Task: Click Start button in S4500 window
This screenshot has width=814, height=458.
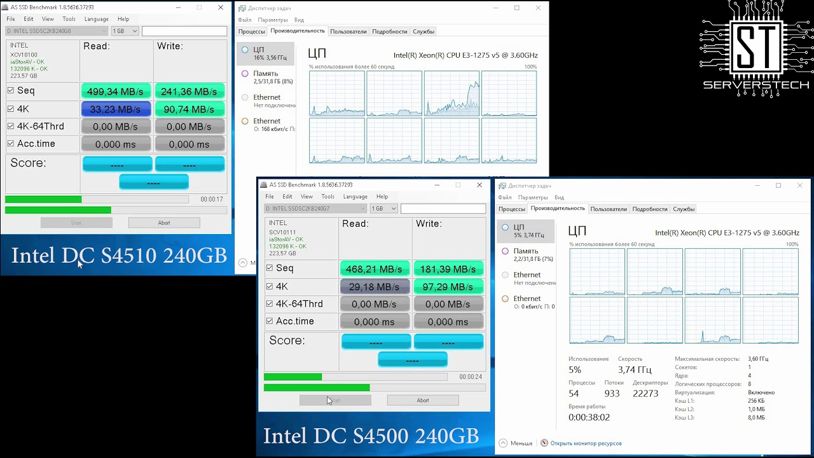Action: click(335, 400)
